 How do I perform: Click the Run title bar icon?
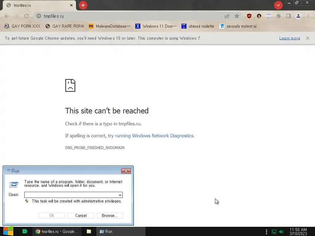(8, 171)
